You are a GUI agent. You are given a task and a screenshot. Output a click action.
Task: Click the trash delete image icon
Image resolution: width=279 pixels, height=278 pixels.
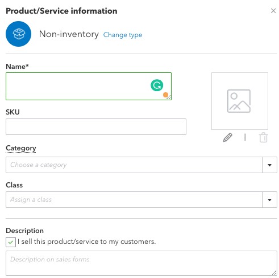click(263, 137)
